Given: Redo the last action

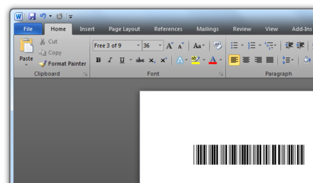Looking at the screenshot, I should coord(59,16).
